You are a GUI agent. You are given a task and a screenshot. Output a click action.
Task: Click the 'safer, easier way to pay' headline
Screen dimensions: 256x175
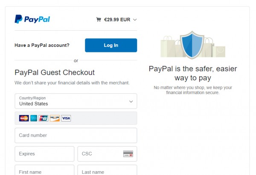click(x=193, y=73)
